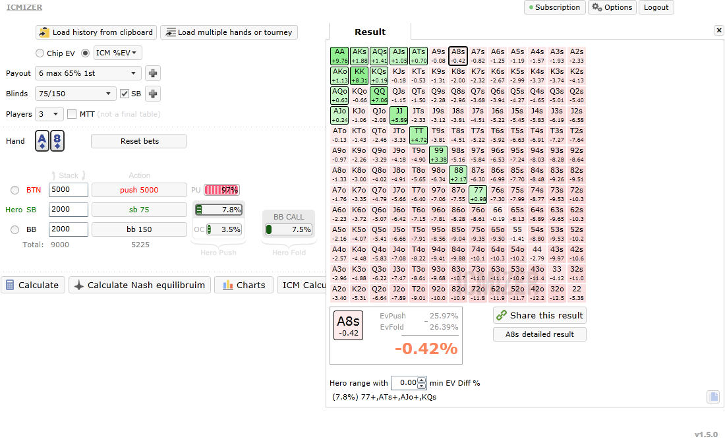Click the BTN stack field showing 5000
This screenshot has height=447, width=725.
point(69,190)
